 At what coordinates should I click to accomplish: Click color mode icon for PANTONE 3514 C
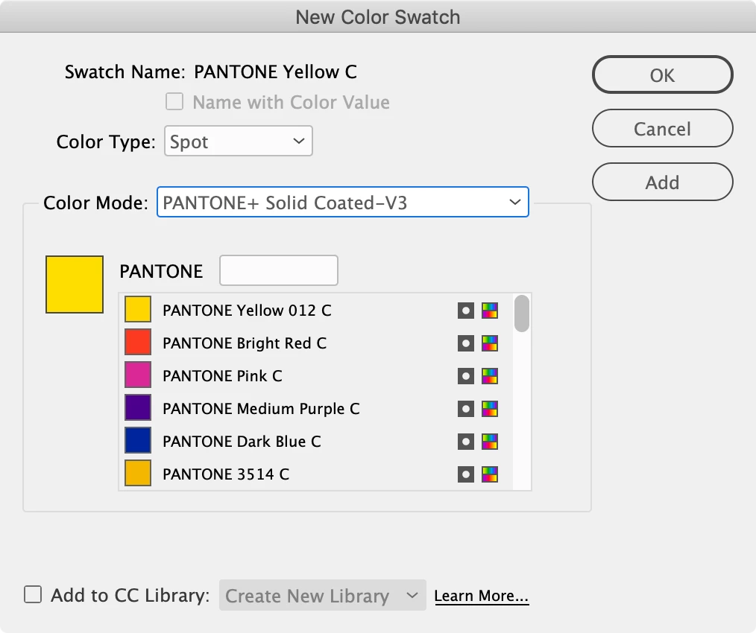[490, 474]
